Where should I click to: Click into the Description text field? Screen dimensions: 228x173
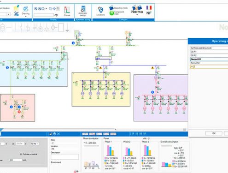[x=64, y=157]
